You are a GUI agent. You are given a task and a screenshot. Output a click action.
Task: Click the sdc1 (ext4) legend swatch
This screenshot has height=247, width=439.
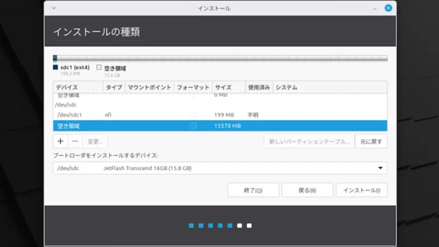56,67
